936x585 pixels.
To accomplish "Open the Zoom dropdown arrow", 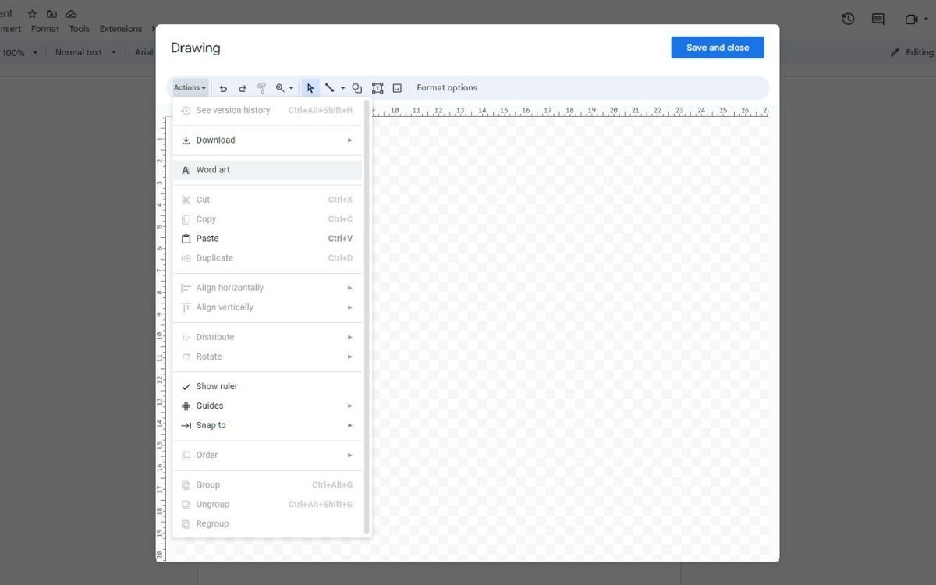I will 291,88.
